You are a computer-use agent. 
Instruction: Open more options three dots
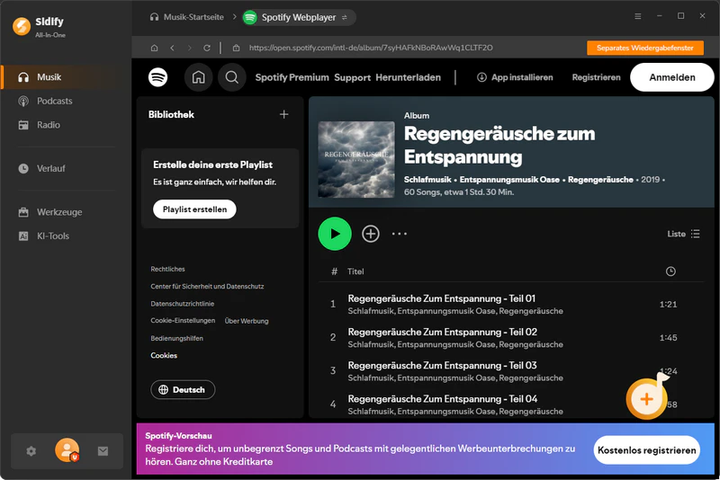click(x=400, y=234)
